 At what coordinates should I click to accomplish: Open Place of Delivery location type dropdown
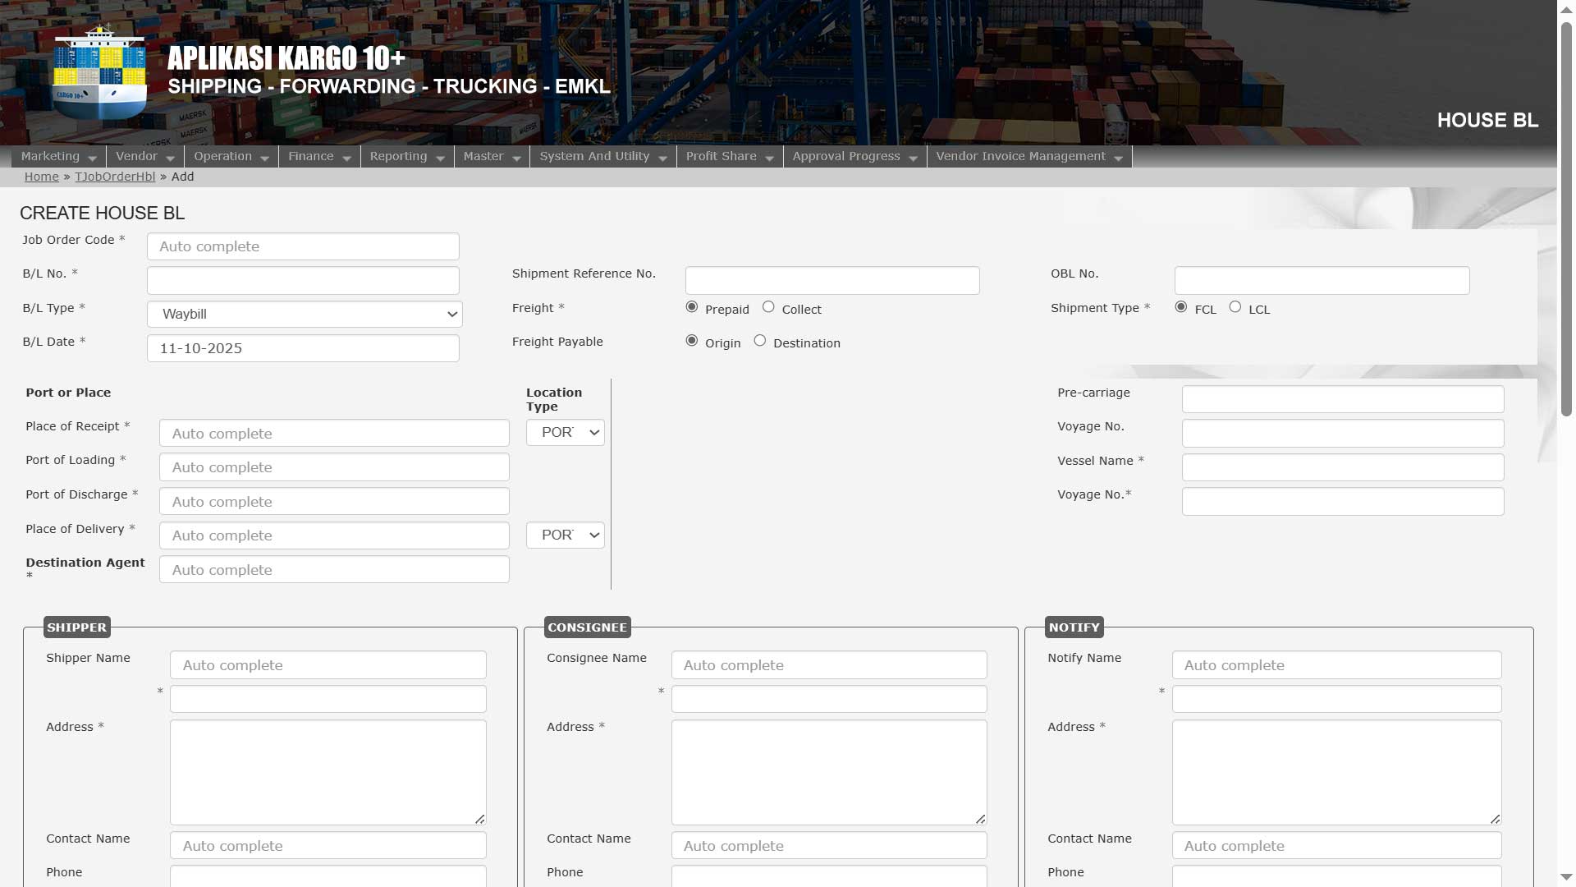tap(566, 535)
